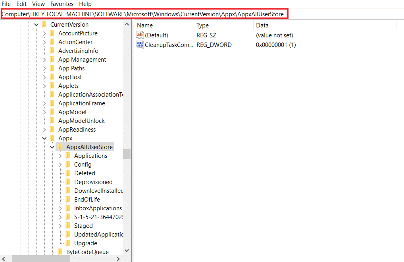Expand the Applications subkey
The width and height of the screenshot is (404, 262).
coord(60,156)
